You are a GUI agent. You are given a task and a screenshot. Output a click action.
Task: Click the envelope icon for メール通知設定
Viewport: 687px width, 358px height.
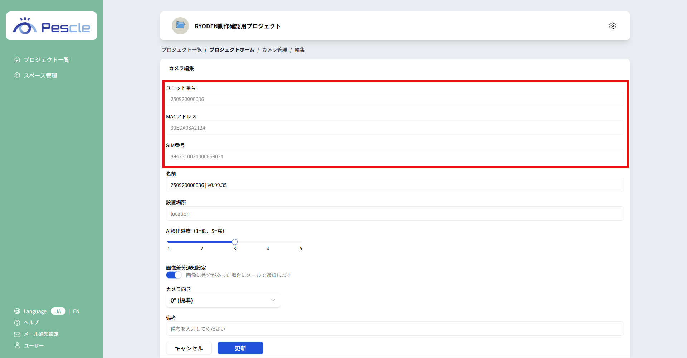(x=17, y=334)
